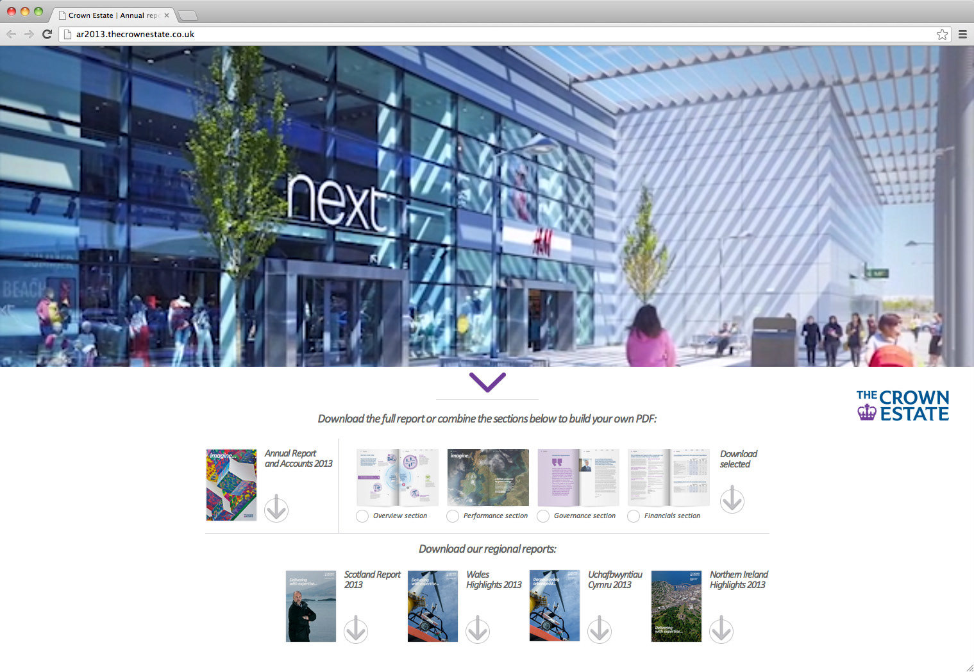Click The Crown Estate logo

click(x=903, y=406)
